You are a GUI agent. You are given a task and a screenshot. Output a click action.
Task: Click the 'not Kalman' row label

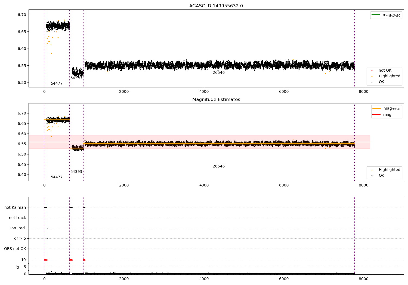coord(15,207)
